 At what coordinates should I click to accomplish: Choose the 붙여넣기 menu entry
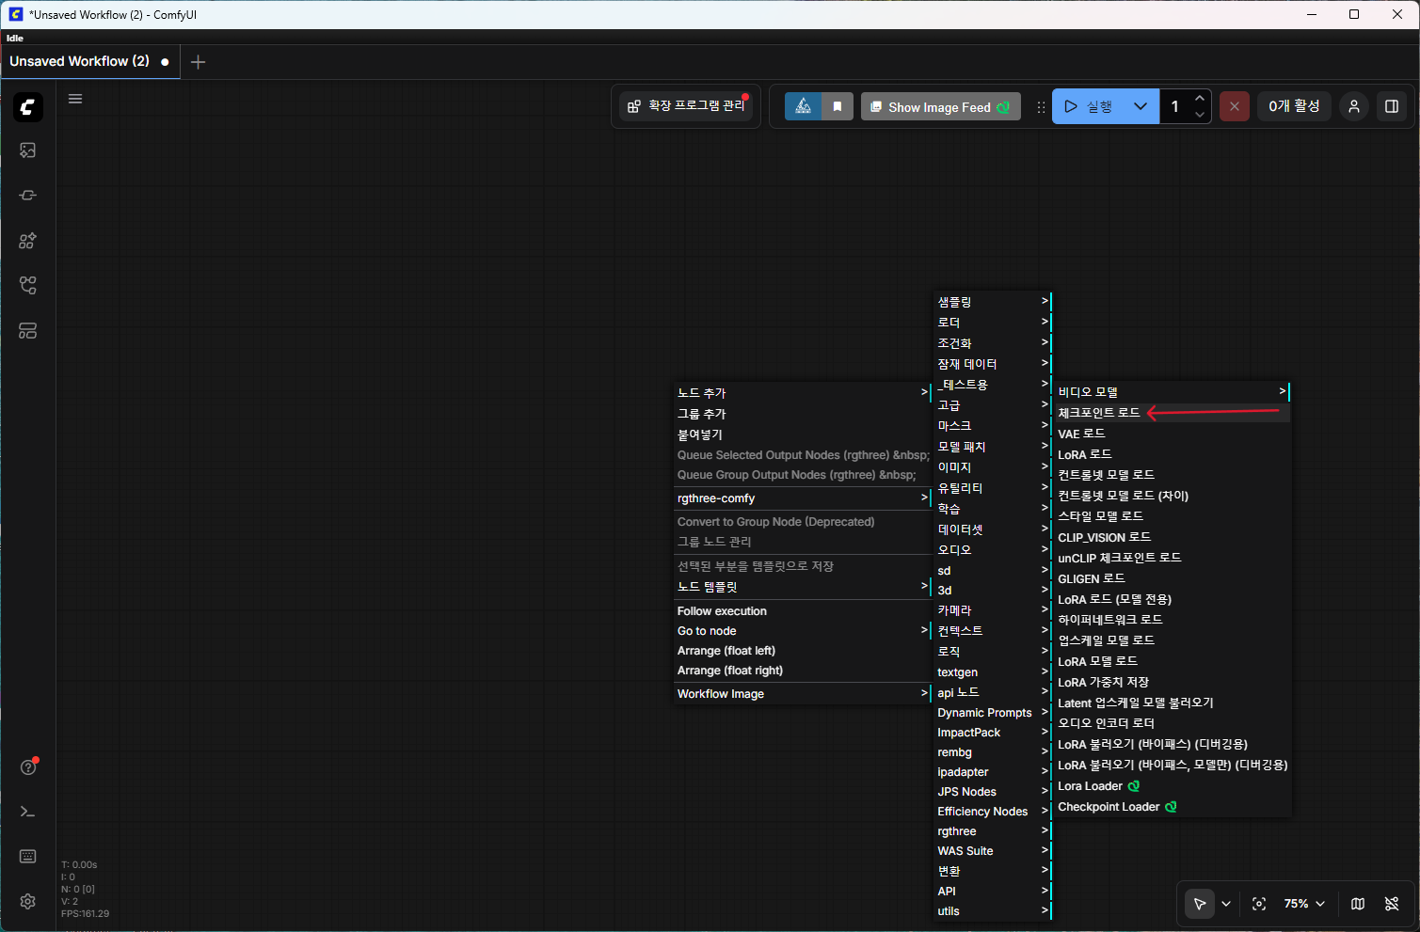point(803,434)
